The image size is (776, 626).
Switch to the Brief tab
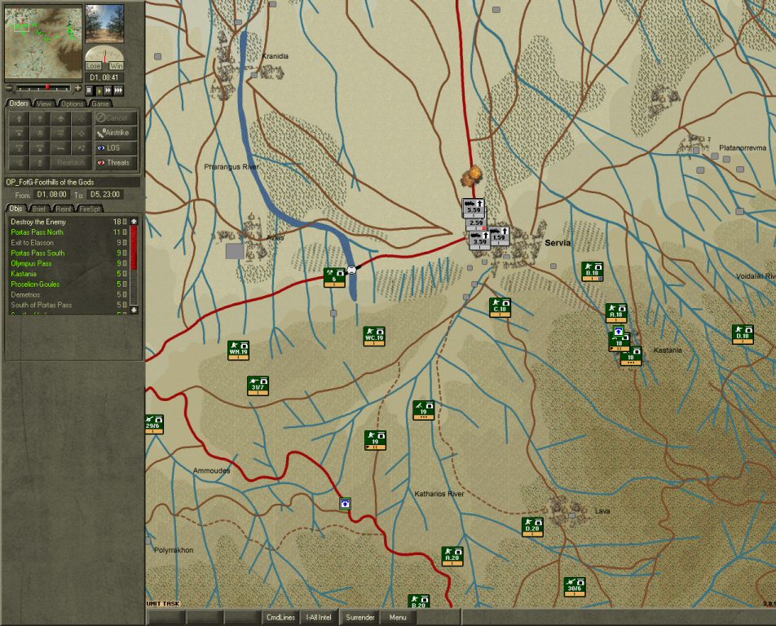click(39, 209)
